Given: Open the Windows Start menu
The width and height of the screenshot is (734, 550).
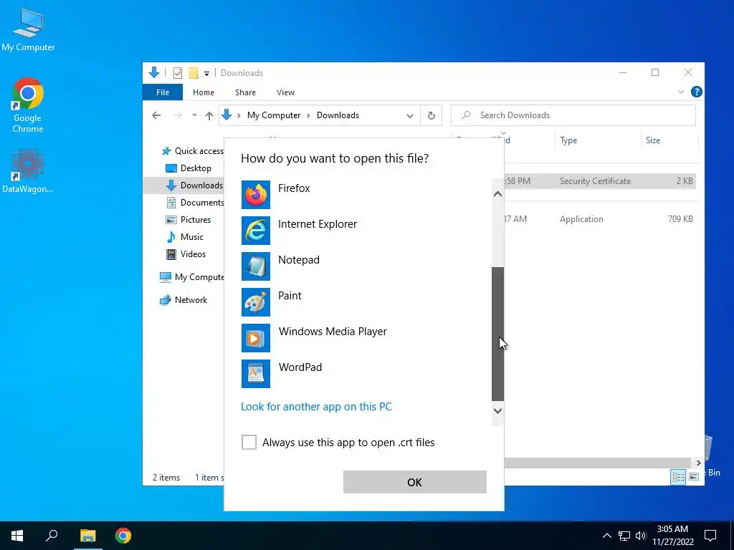Looking at the screenshot, I should tap(17, 536).
